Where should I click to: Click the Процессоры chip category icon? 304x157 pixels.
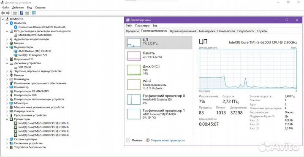(x=11, y=119)
